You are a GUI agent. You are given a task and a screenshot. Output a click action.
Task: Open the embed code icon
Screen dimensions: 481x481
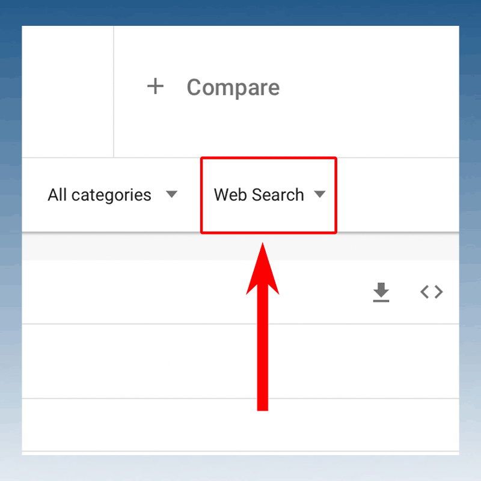click(x=431, y=292)
